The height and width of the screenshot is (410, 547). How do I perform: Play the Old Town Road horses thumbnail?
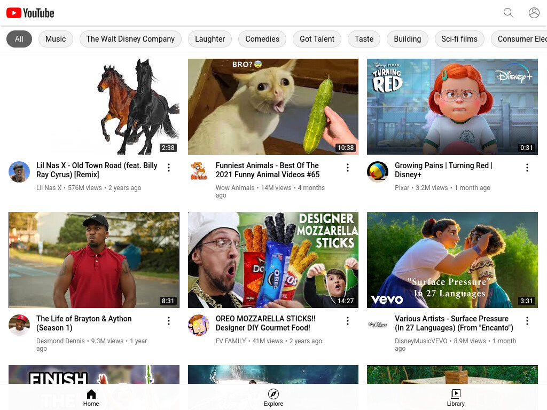pyautogui.click(x=94, y=107)
